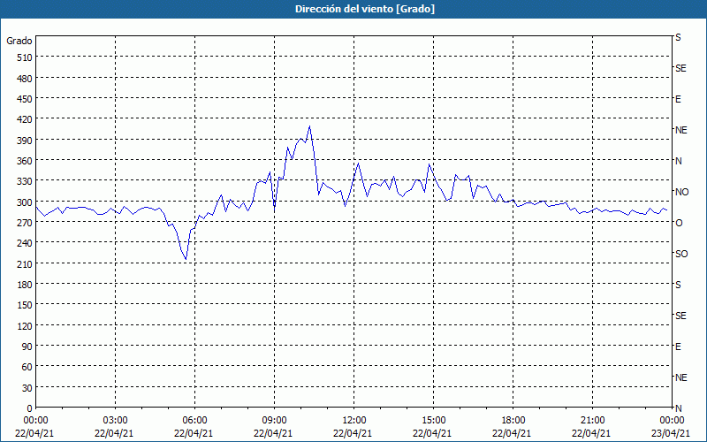This screenshot has width=707, height=442.
Task: Select the 390 degree axis label
Action: [x=26, y=141]
